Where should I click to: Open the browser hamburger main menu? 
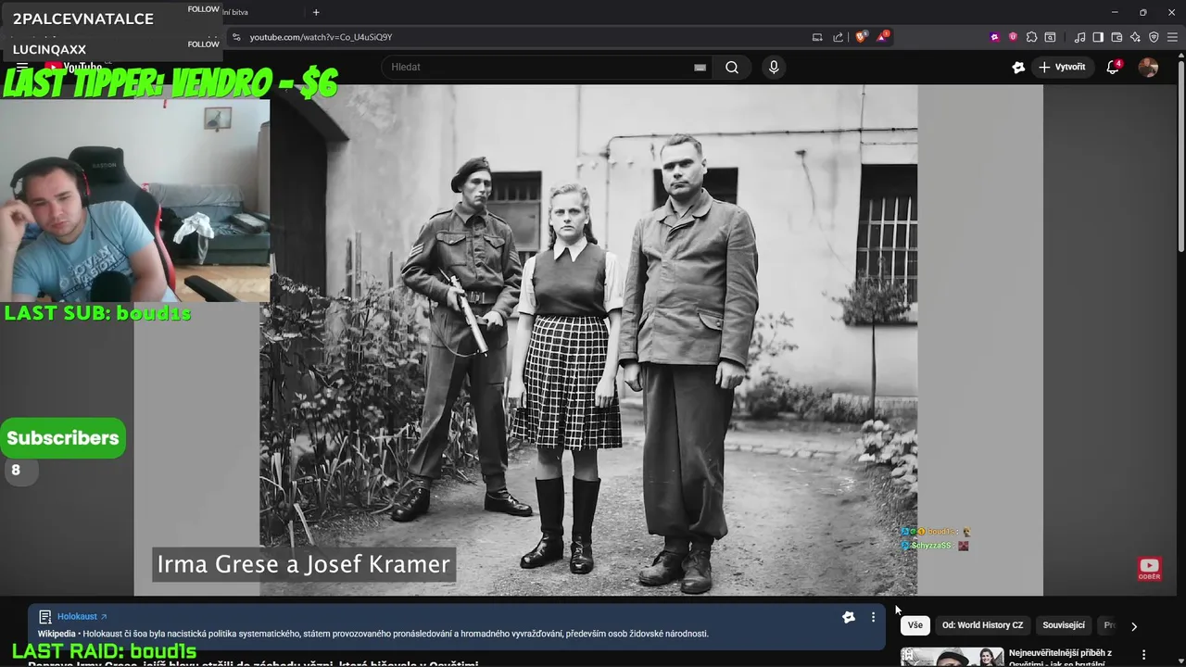(1172, 37)
